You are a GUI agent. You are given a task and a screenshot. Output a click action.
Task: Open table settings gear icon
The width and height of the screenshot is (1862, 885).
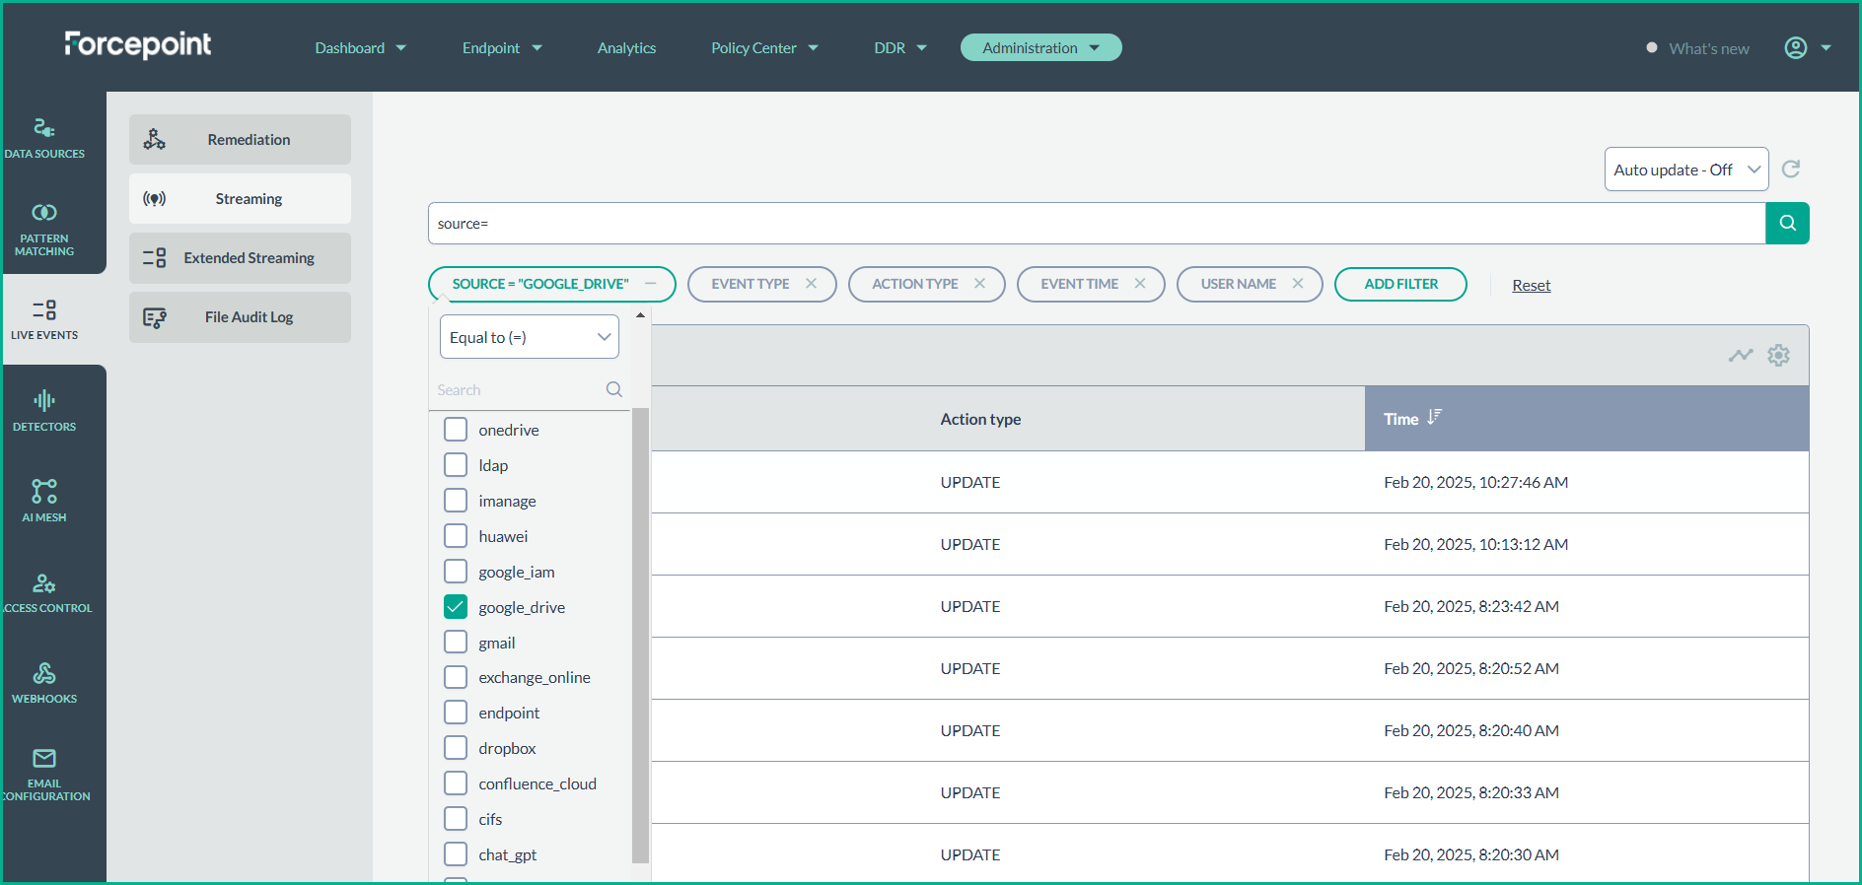pos(1778,355)
